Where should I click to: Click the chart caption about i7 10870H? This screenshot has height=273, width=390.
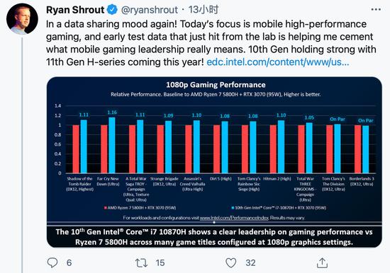coord(214,237)
